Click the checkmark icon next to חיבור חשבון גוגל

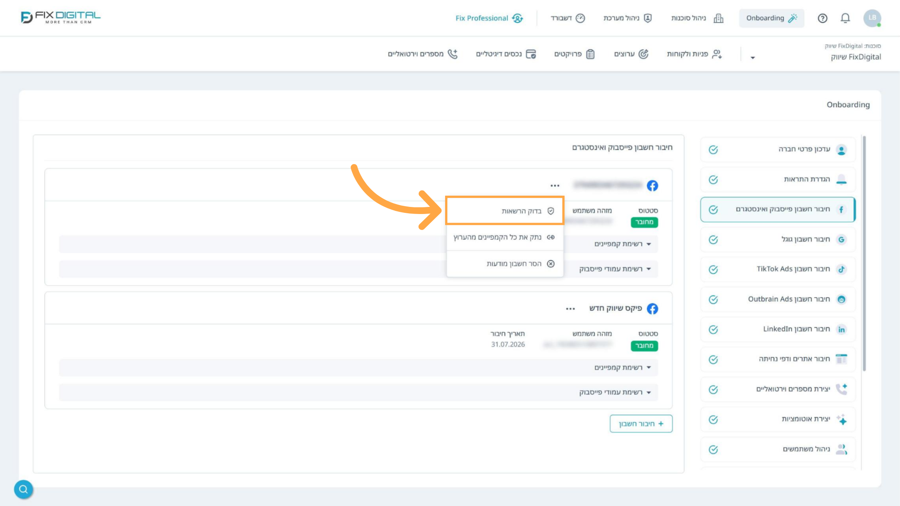(713, 240)
